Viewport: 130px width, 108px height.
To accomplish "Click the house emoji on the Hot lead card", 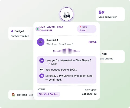I will (x=14, y=95).
